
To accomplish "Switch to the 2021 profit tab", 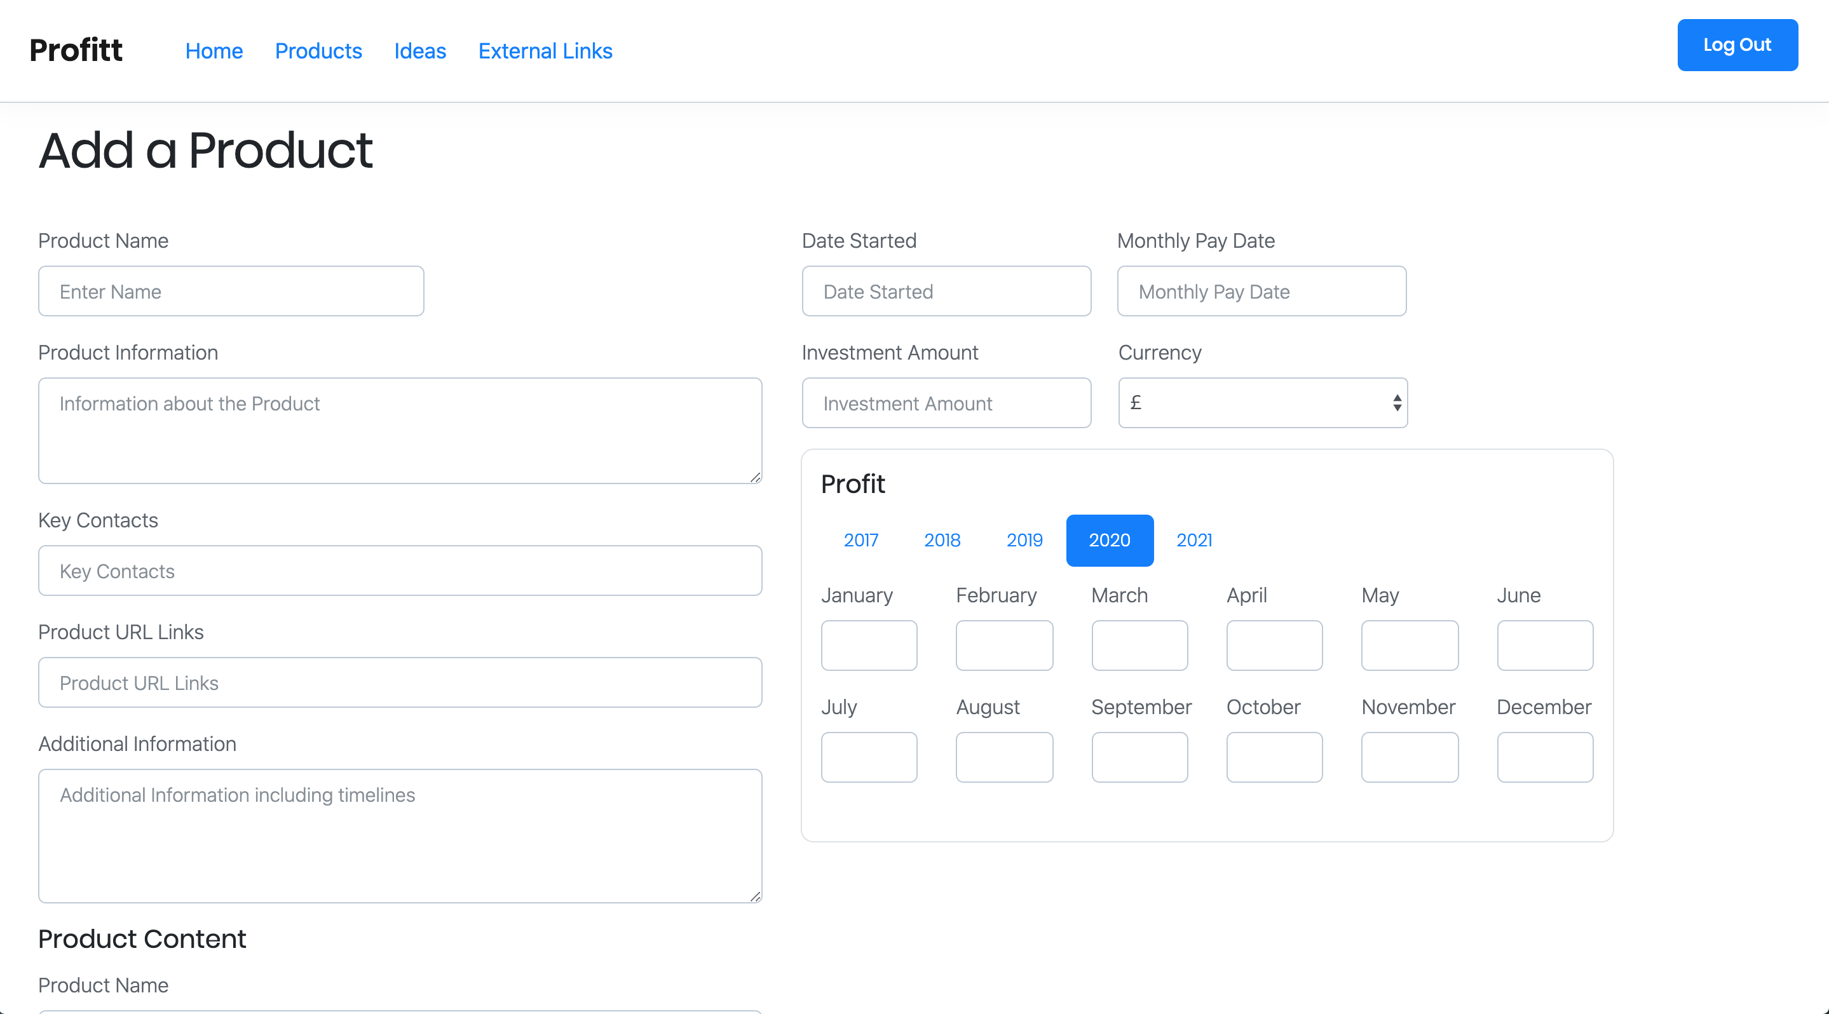I will click(x=1193, y=540).
